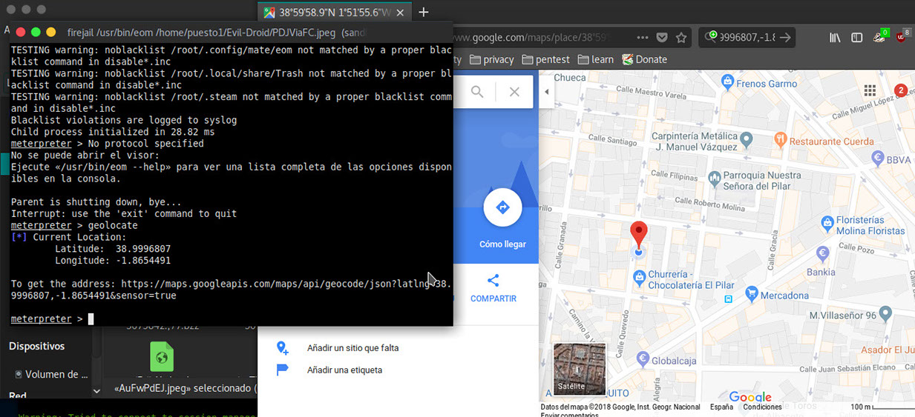Select Mercadona shopping cart marker

752,293
